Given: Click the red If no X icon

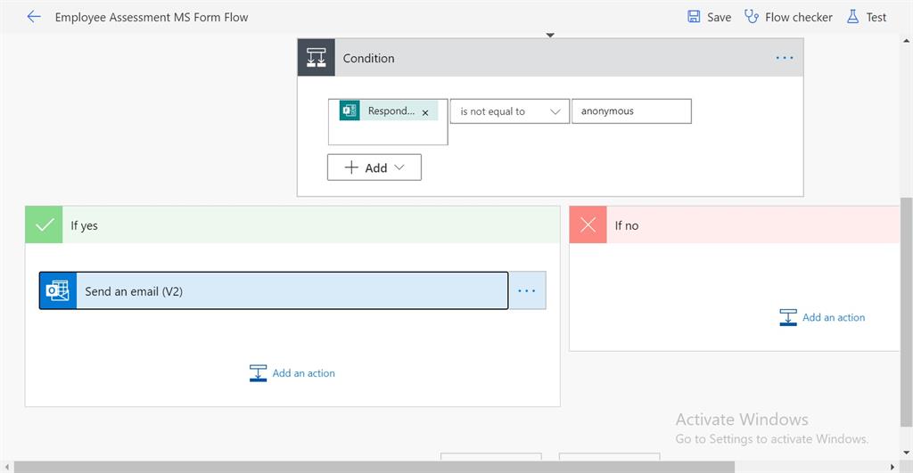Looking at the screenshot, I should pos(588,224).
